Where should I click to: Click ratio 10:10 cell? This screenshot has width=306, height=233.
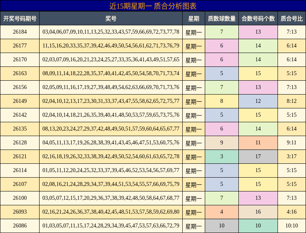pyautogui.click(x=291, y=226)
